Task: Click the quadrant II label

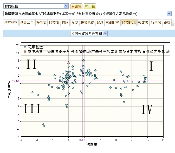Action: pos(31,64)
